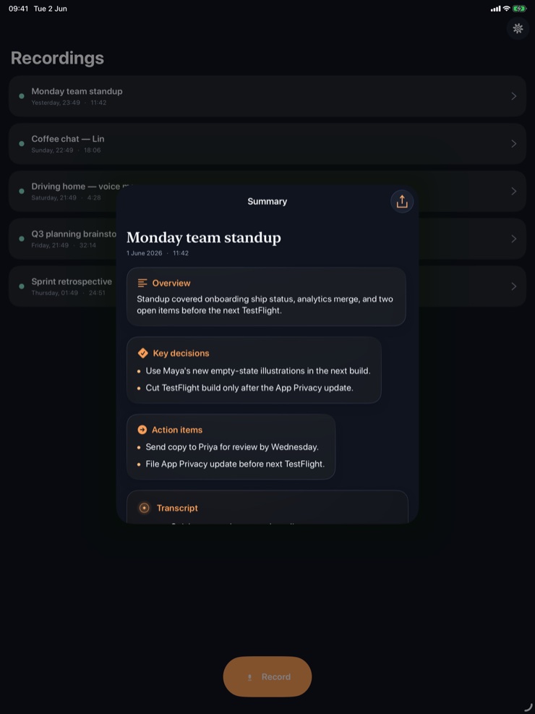535x714 pixels.
Task: Click the Transcript circular icon
Action: point(144,508)
